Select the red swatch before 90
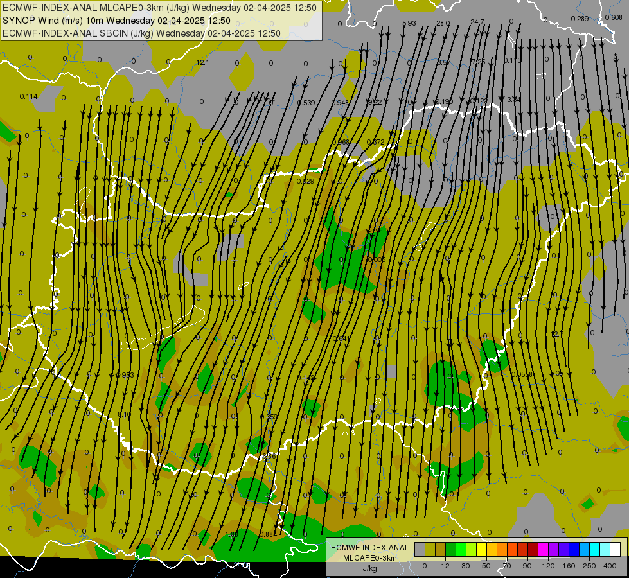This screenshot has width=629, height=578. tap(522, 550)
